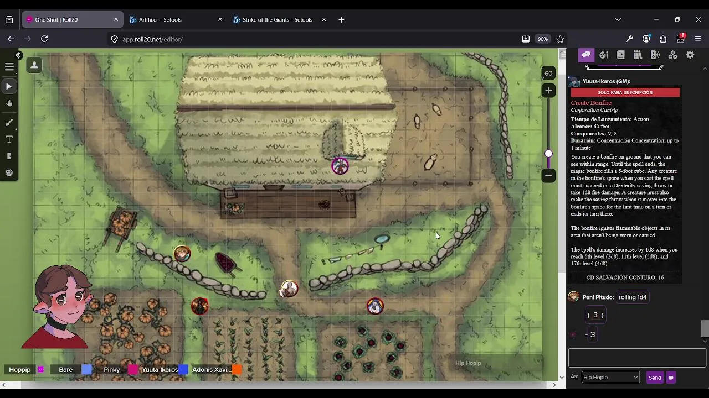Open a new browser tab
The image size is (709, 398).
click(x=341, y=20)
